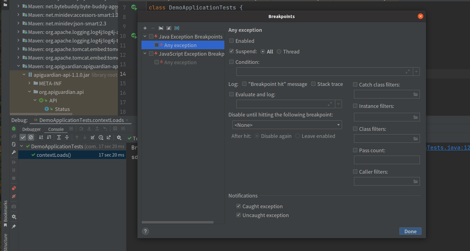Toggle the Caught exception notification checkbox
470x251 pixels.
239,206
